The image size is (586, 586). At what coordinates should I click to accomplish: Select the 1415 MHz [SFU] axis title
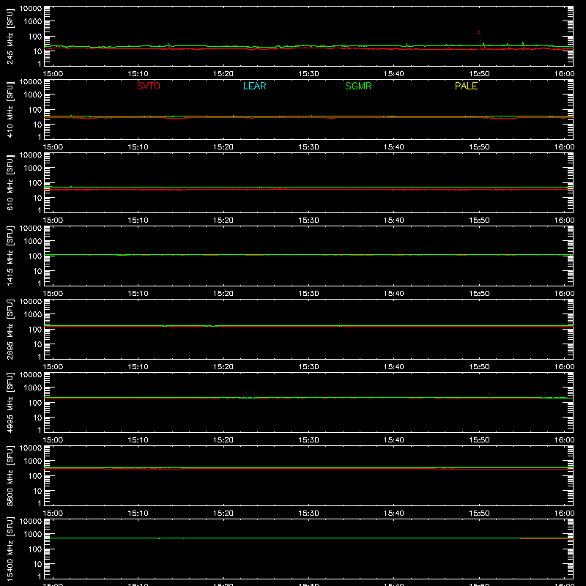pyautogui.click(x=10, y=256)
